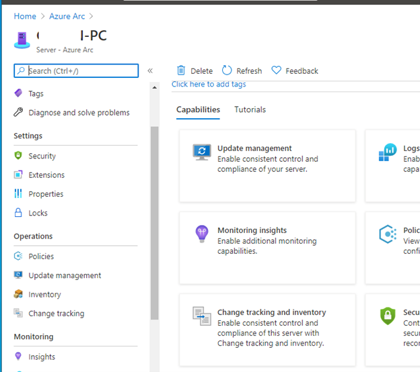Click the sidebar vertical scrollbar
The height and width of the screenshot is (372, 420).
point(154,222)
